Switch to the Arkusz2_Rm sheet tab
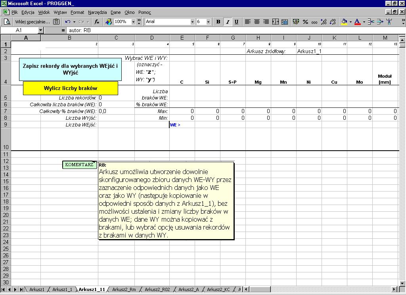This screenshot has height=295, width=406. click(x=124, y=289)
